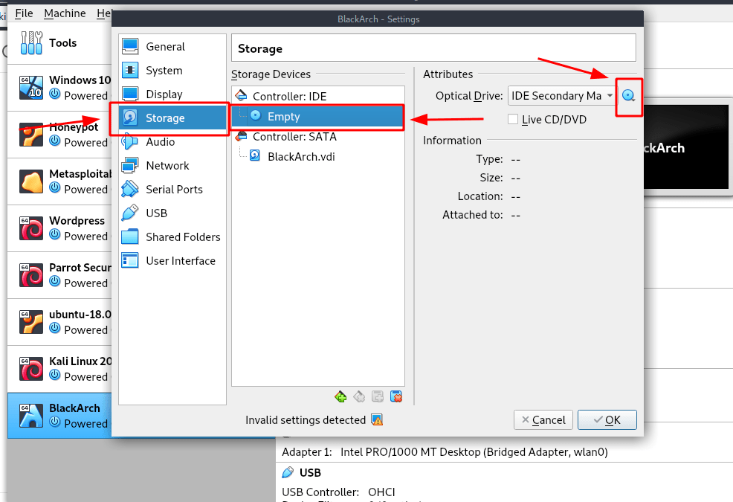Click the System chip icon
The width and height of the screenshot is (733, 502).
pos(130,70)
